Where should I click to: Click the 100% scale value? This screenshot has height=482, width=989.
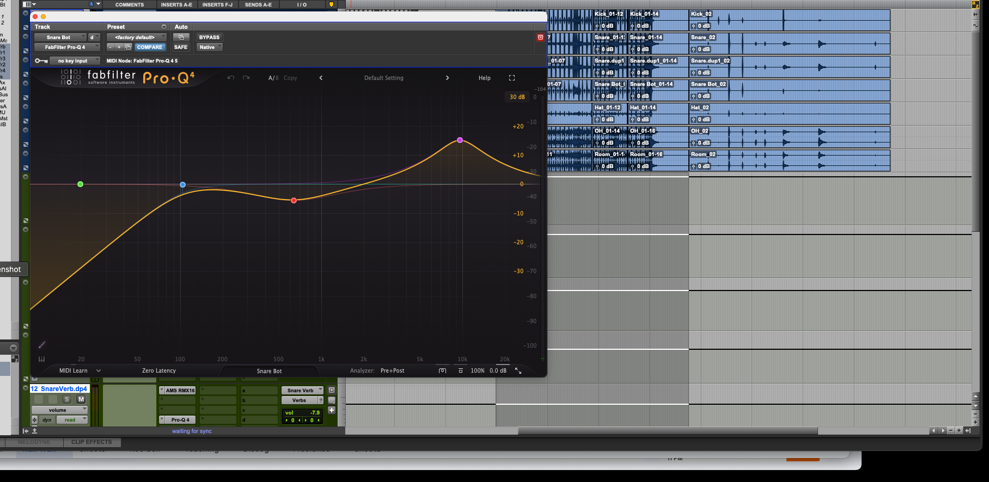pos(478,370)
